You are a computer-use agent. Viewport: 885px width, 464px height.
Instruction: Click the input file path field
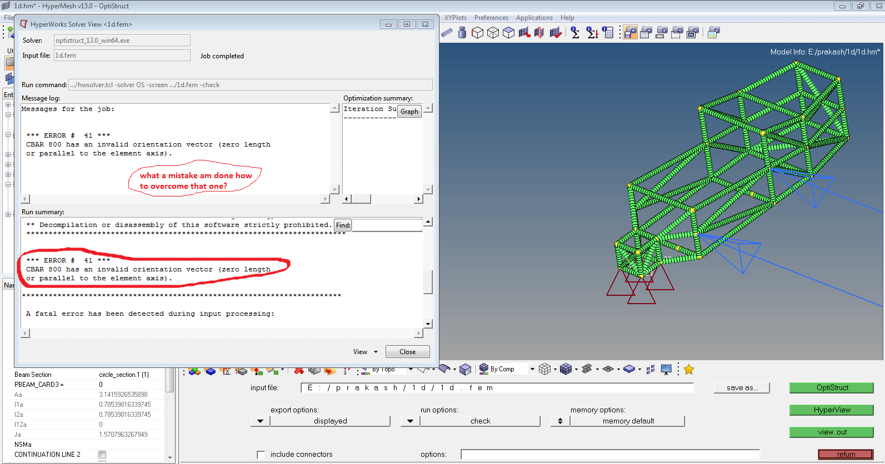497,388
